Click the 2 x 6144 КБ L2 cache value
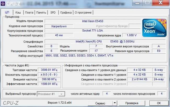 (x=139, y=79)
